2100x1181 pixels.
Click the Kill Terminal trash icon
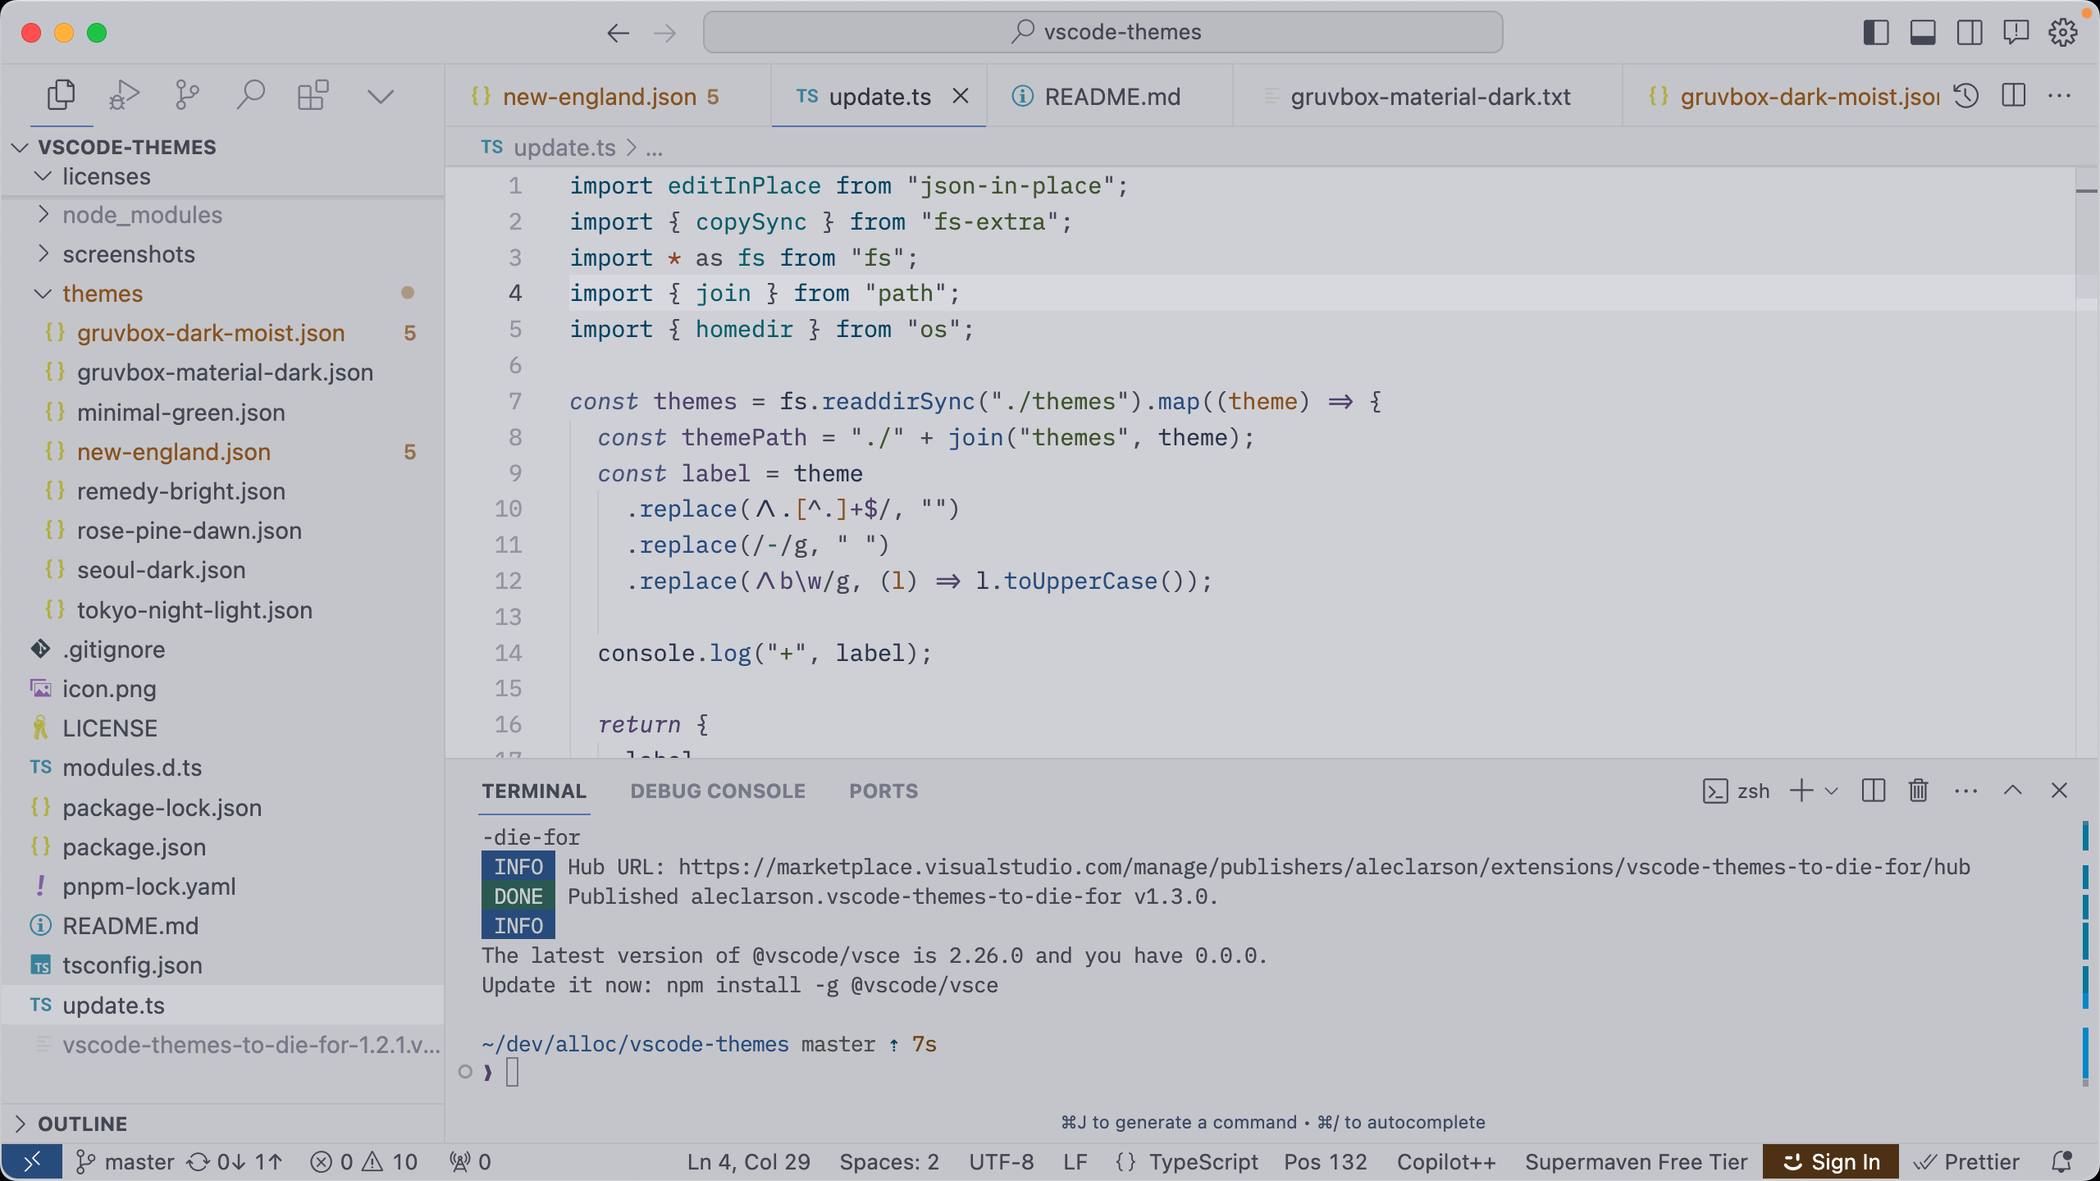(x=1918, y=791)
